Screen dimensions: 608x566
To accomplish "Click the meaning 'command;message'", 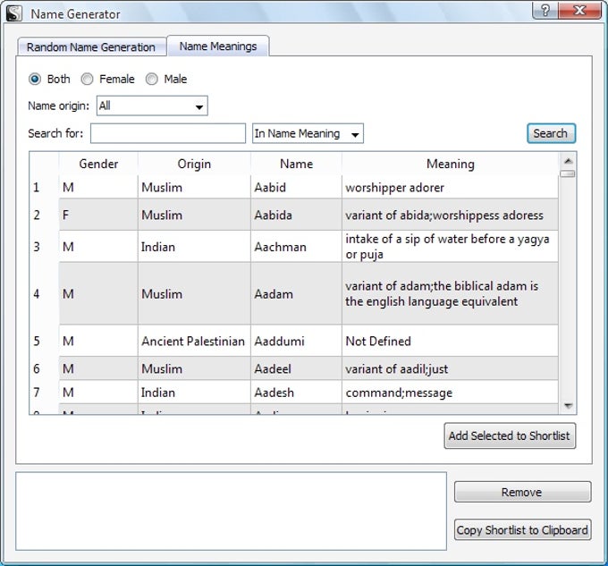I will (450, 393).
